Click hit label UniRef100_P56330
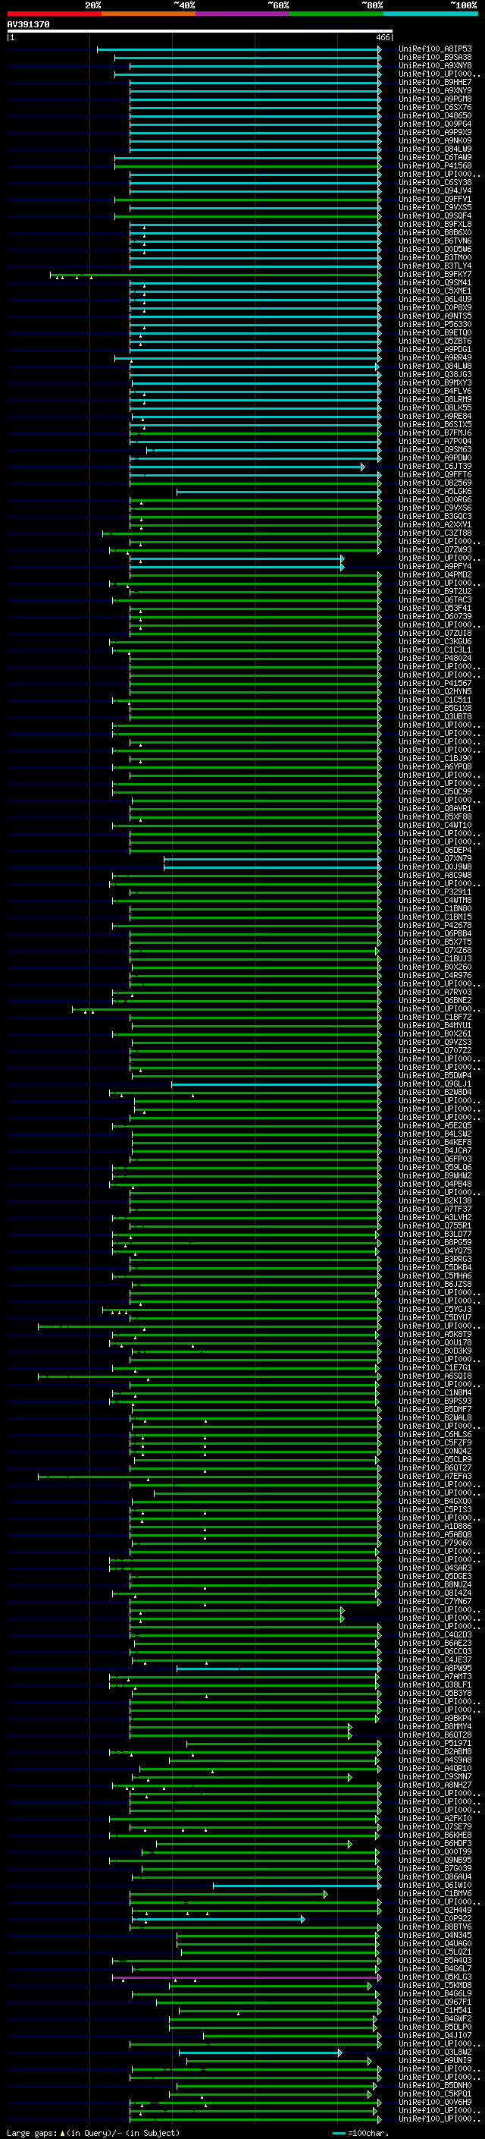 [435, 324]
